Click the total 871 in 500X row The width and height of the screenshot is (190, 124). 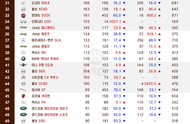pyautogui.click(x=175, y=15)
